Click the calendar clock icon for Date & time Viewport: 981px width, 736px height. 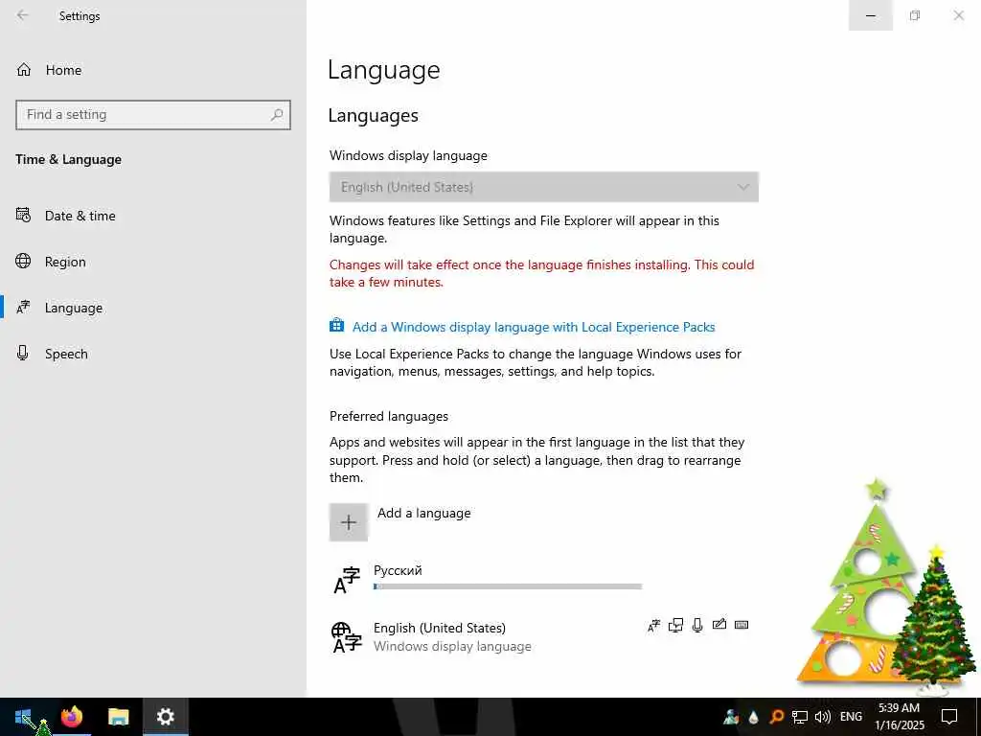click(23, 216)
